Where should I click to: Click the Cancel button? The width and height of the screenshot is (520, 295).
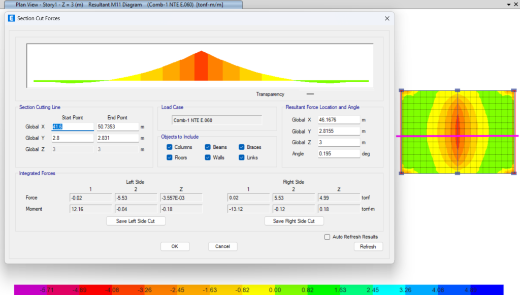tap(222, 247)
